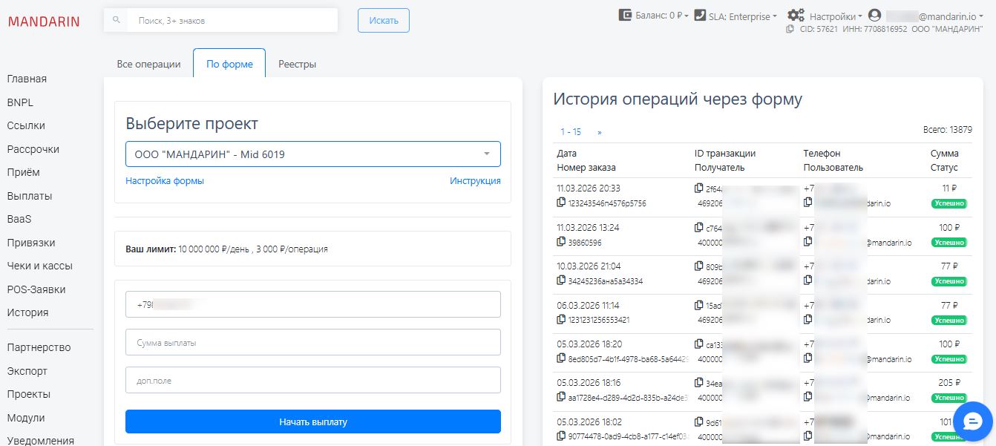Copy transaction ID starting with 2f64
The height and width of the screenshot is (446, 996).
pos(698,189)
